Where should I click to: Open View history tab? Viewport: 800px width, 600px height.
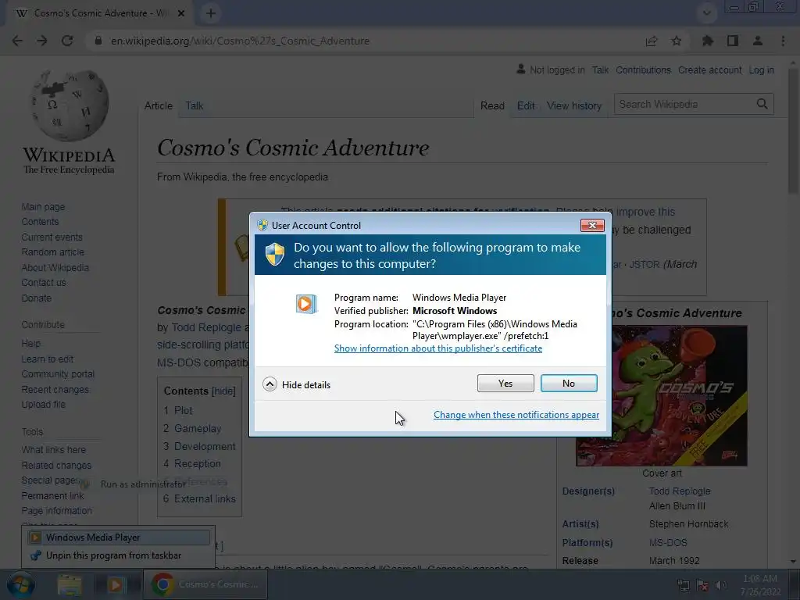coord(574,105)
